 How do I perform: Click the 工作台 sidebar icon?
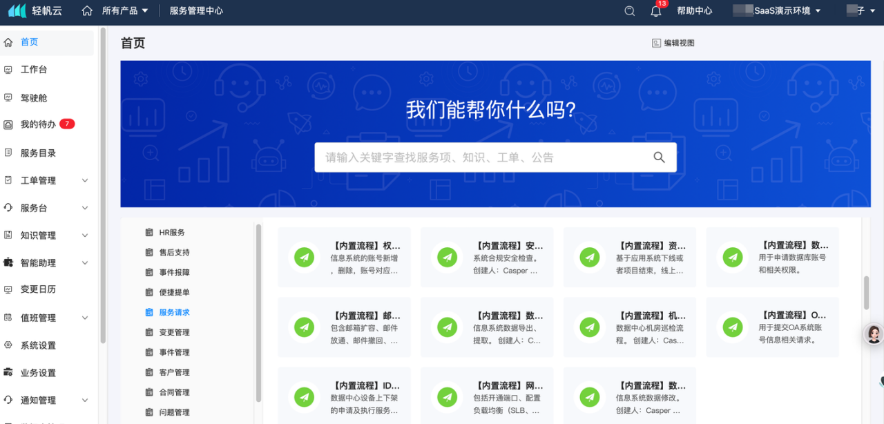pyautogui.click(x=8, y=70)
